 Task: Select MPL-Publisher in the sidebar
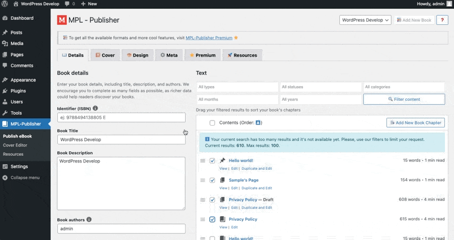pos(25,124)
